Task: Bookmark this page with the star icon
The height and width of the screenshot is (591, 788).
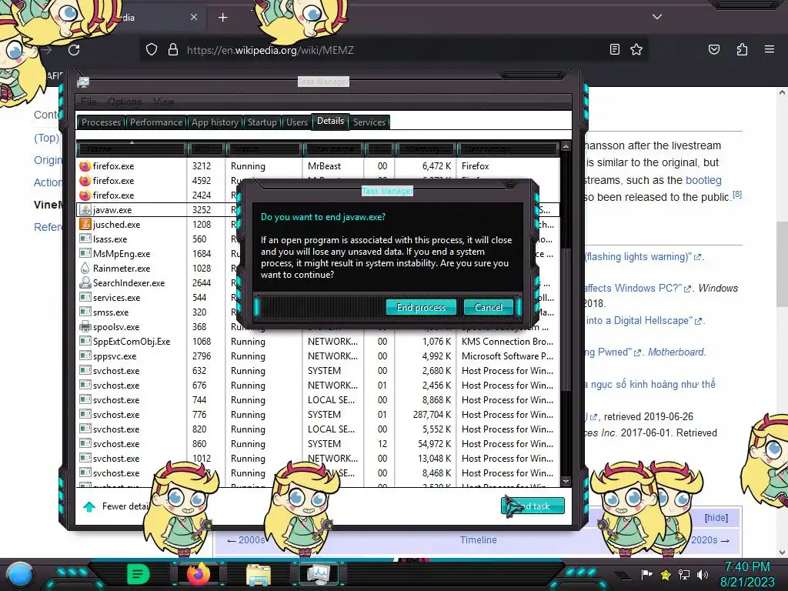Action: tap(636, 49)
